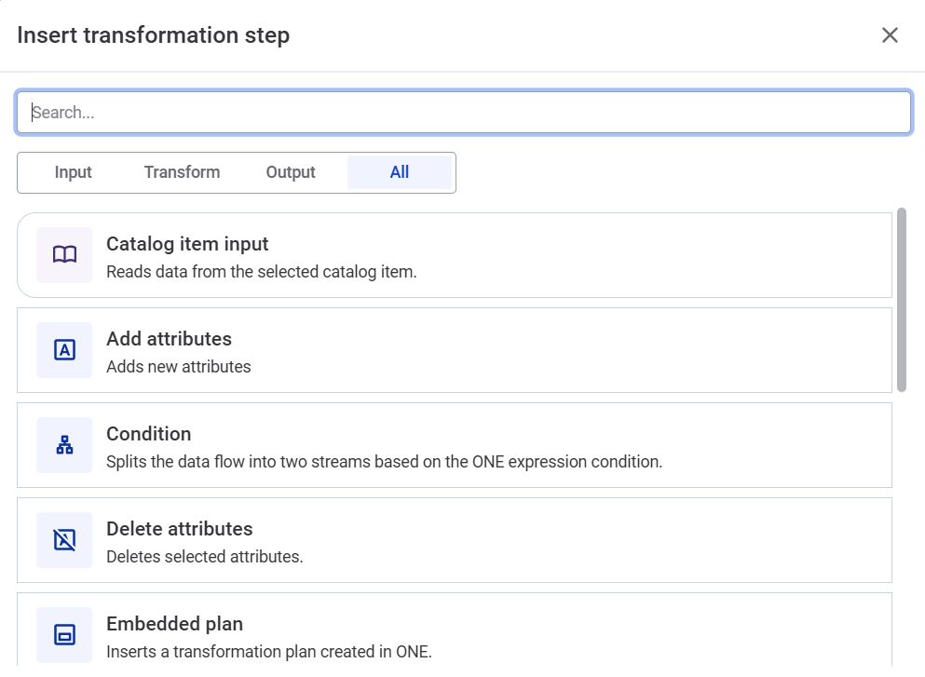Click the 'Deletes selected attributes' description text

click(x=205, y=557)
